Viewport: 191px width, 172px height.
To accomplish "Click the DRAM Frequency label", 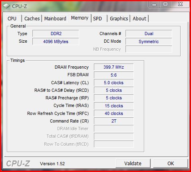I will tap(72, 67).
